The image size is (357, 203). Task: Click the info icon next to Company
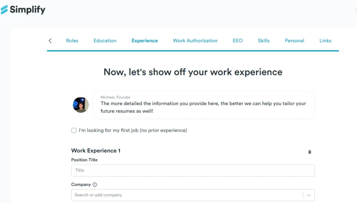(95, 184)
